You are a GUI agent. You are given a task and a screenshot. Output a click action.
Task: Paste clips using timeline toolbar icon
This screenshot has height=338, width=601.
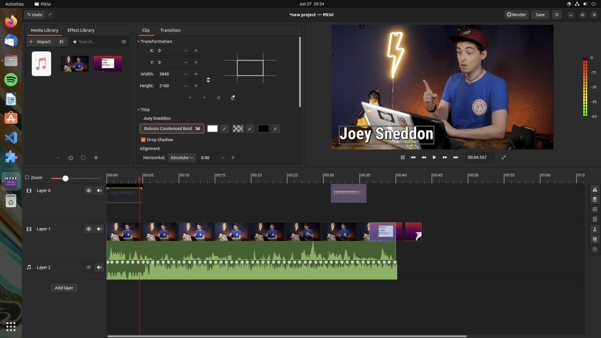pos(594,249)
